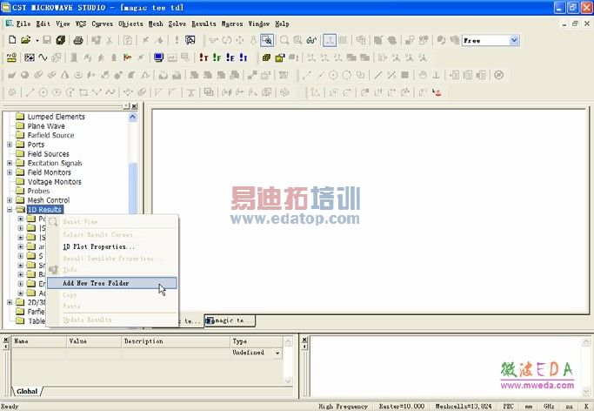The height and width of the screenshot is (411, 594).
Task: Click the Value column header
Action: (x=94, y=341)
